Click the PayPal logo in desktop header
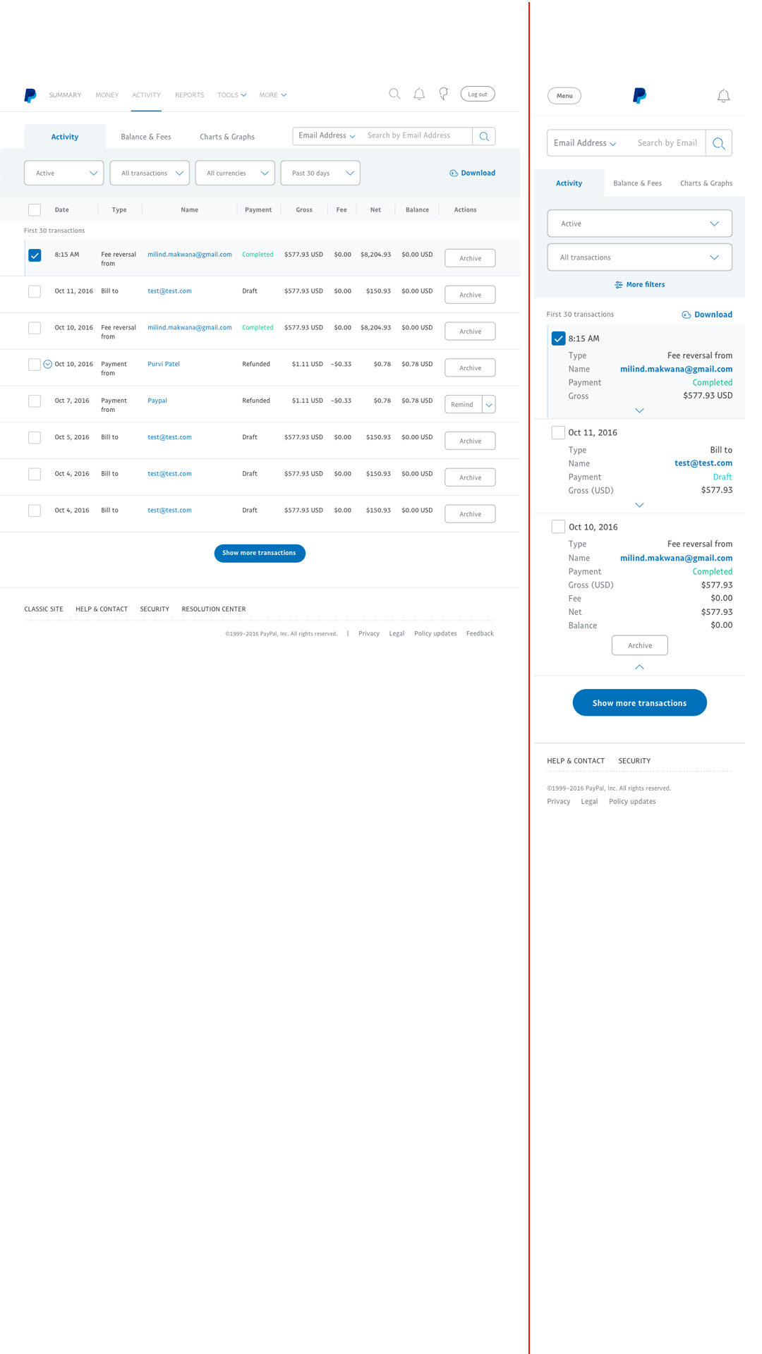This screenshot has width=762, height=1354. (30, 95)
